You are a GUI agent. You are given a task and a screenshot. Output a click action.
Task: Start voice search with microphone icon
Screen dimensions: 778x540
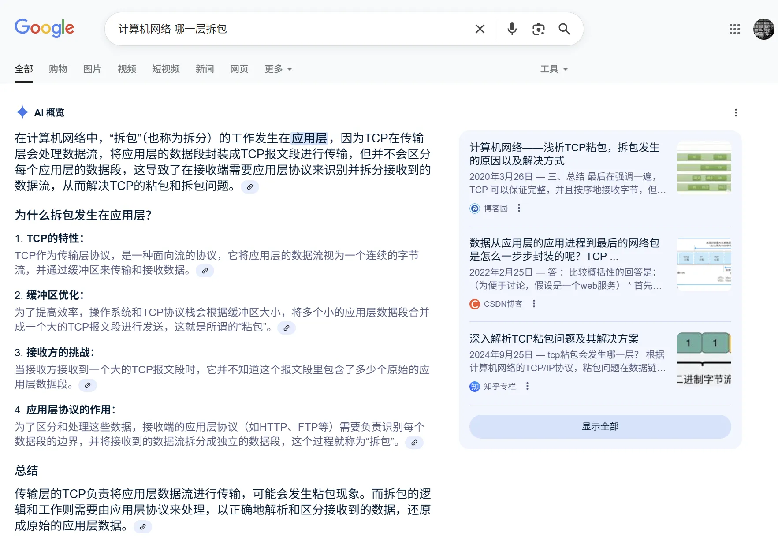click(x=512, y=29)
